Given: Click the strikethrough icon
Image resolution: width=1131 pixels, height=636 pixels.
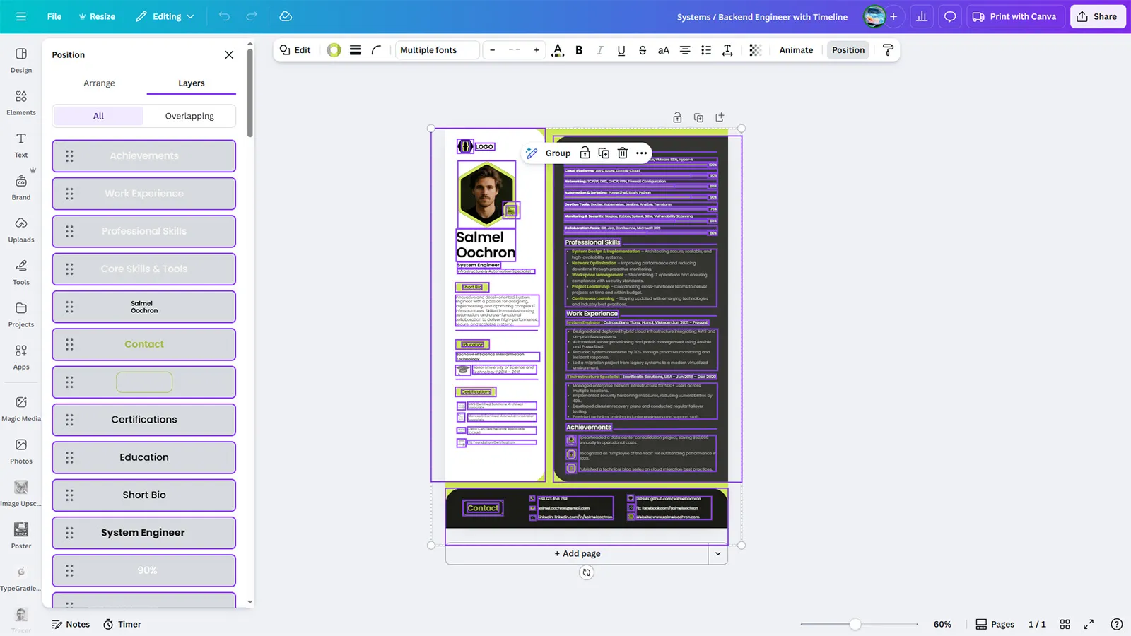Looking at the screenshot, I should pyautogui.click(x=642, y=50).
